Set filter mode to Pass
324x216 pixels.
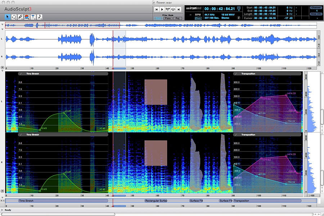tap(168, 18)
